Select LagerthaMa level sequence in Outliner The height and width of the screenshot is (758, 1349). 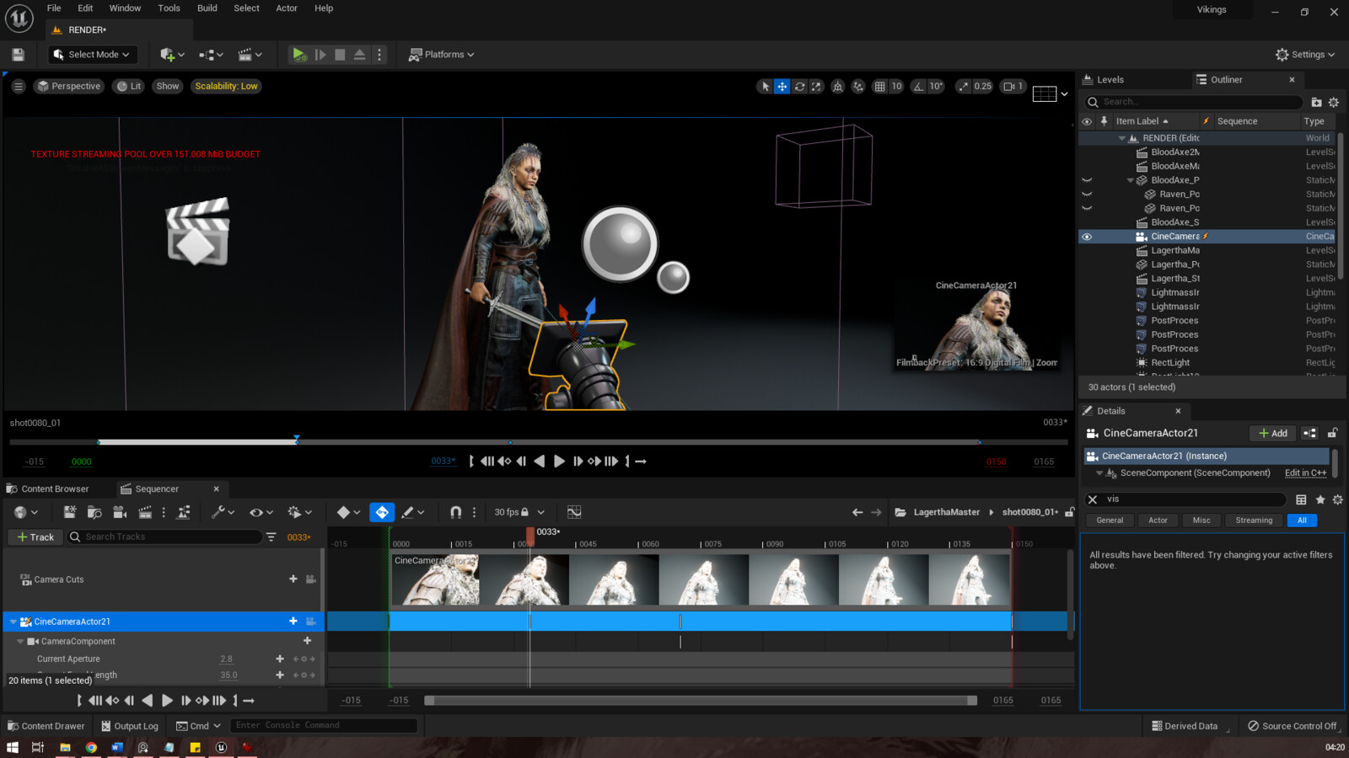(1174, 251)
